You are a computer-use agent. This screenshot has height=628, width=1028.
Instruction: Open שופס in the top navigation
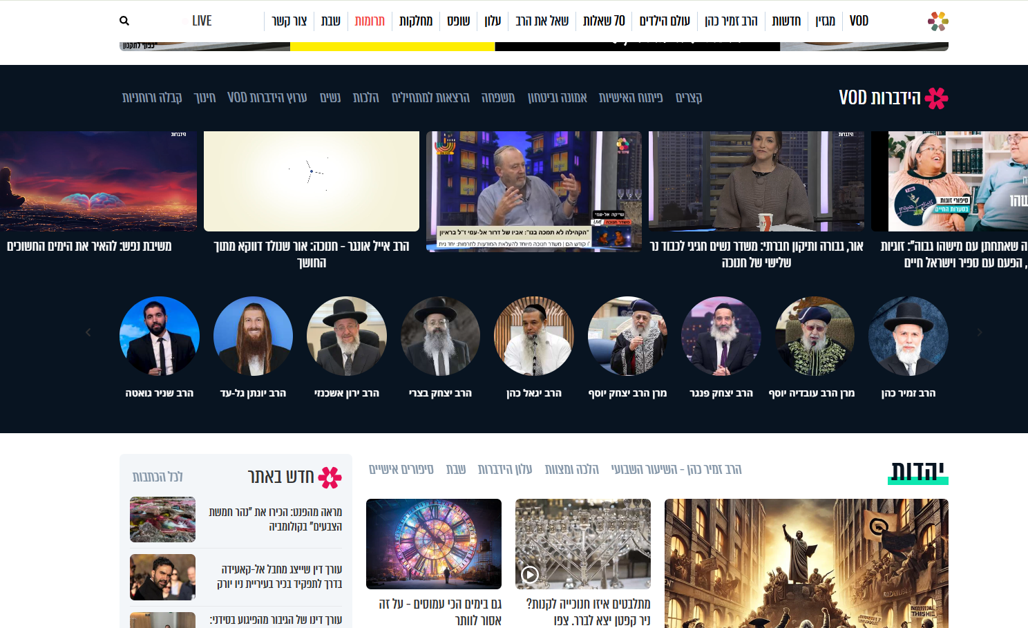pyautogui.click(x=459, y=21)
